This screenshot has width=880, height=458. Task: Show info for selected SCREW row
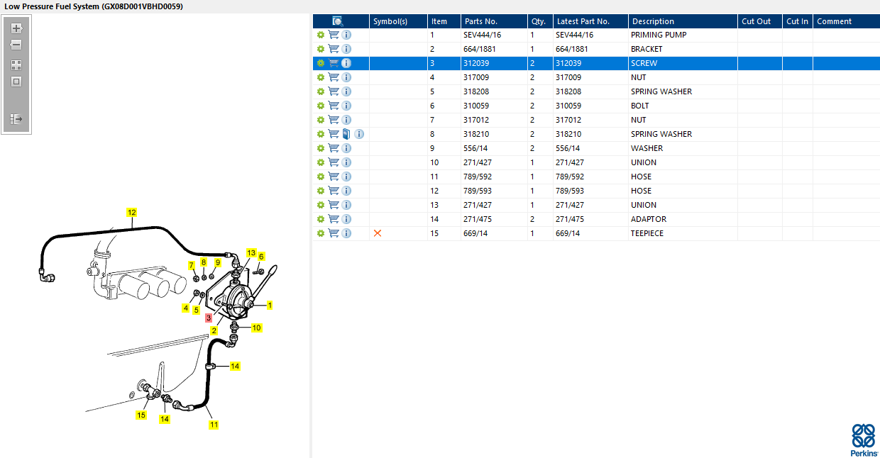point(346,63)
